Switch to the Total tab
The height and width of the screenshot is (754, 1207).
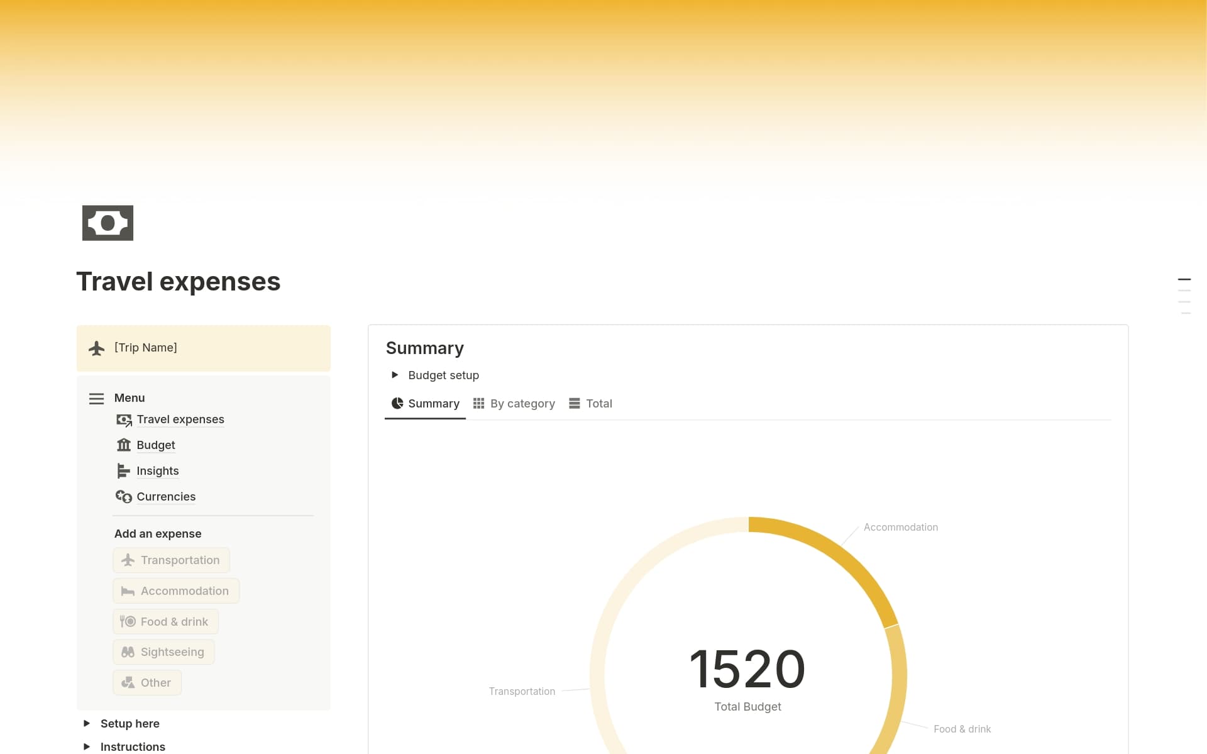[598, 403]
